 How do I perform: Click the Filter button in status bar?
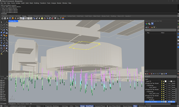click(x=135, y=106)
